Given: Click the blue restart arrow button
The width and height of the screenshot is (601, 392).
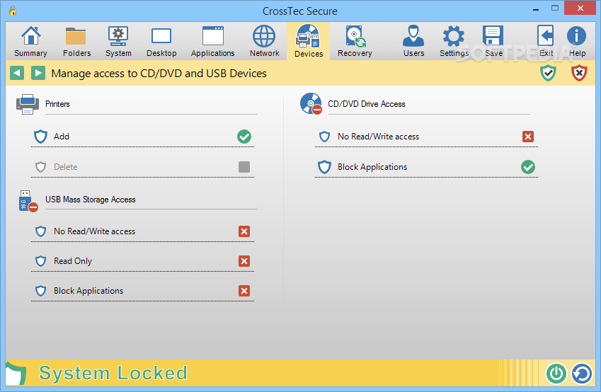Looking at the screenshot, I should (582, 373).
